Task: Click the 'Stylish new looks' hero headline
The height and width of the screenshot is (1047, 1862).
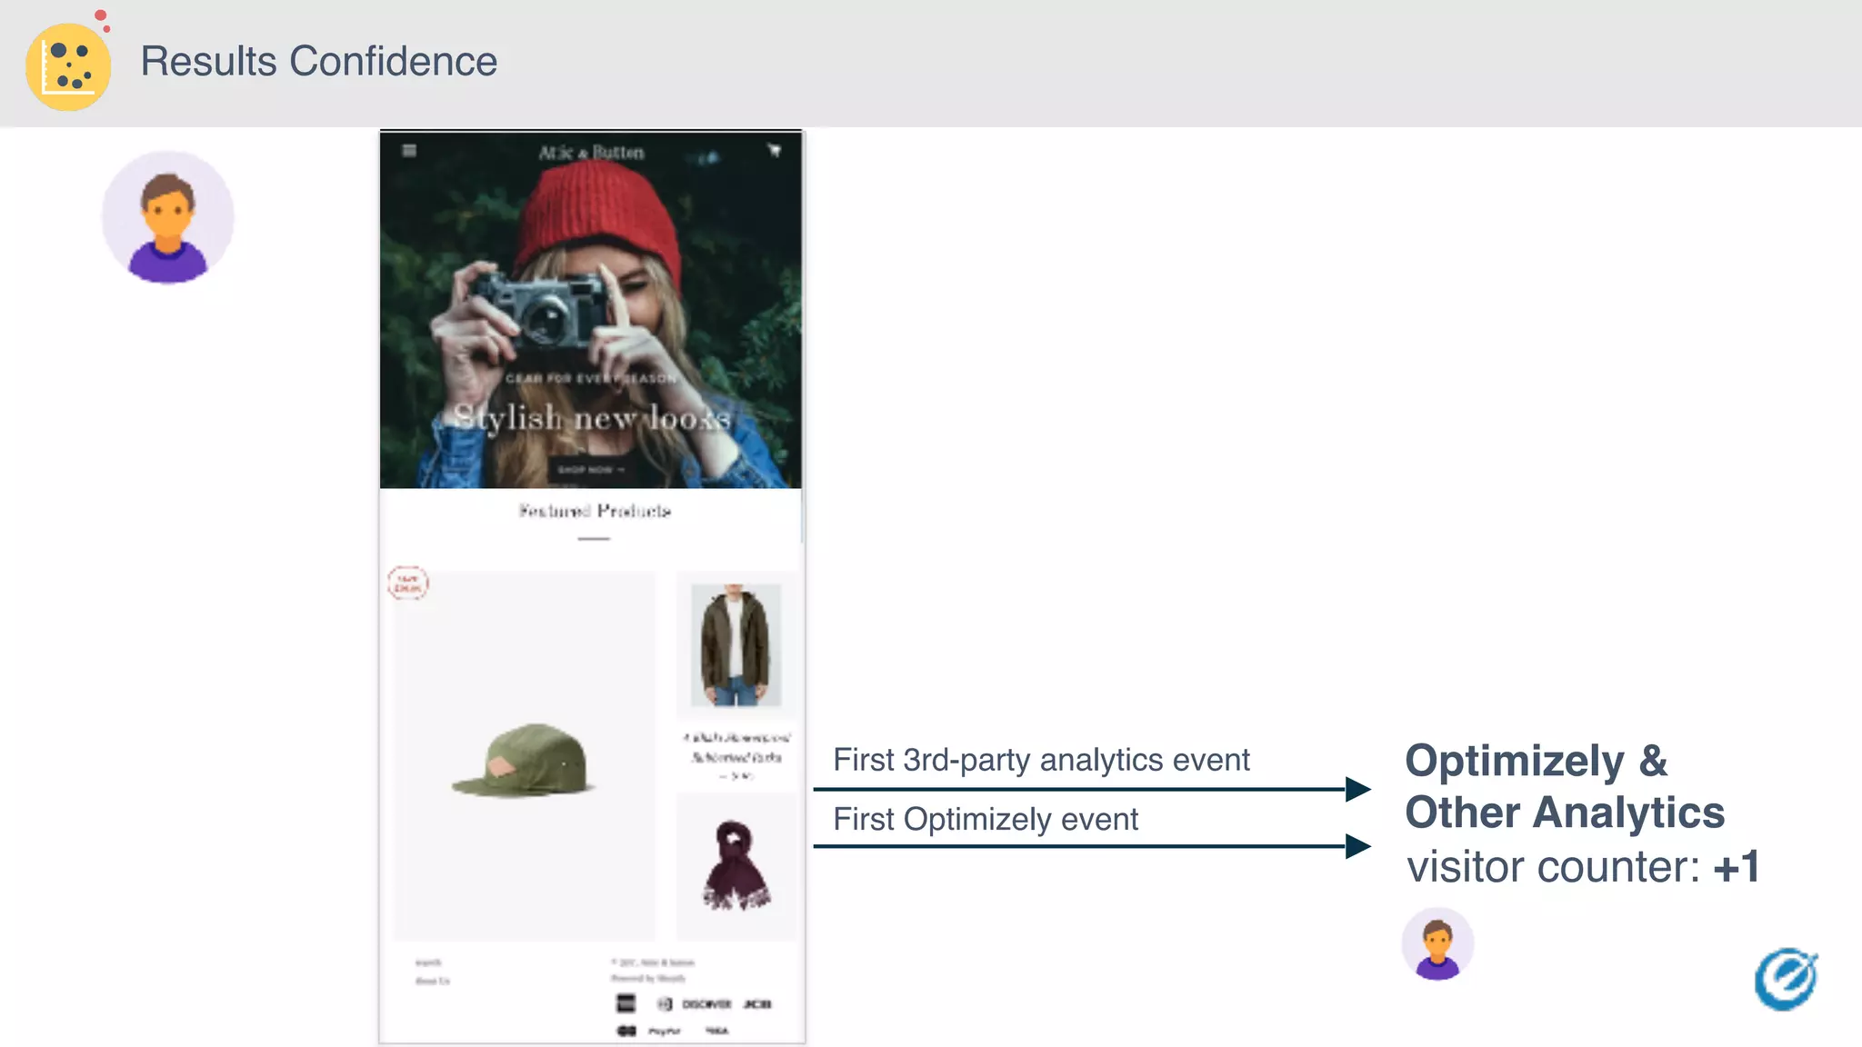Action: pos(592,417)
